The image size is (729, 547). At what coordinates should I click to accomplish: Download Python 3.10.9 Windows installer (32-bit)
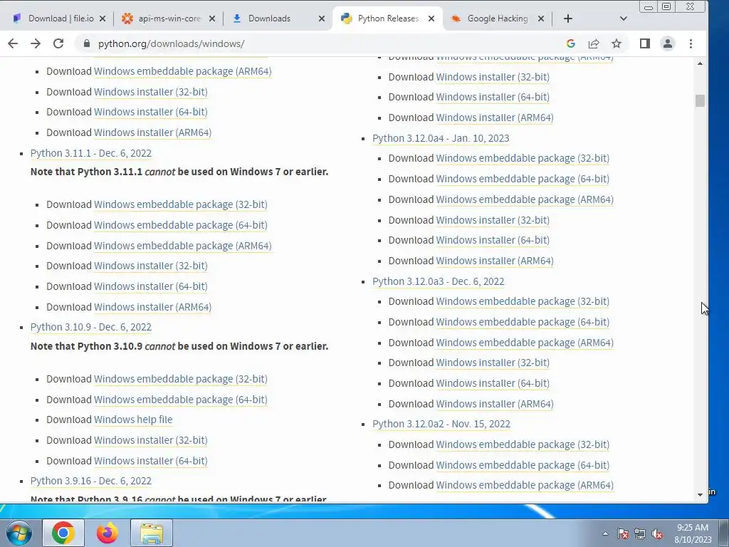pyautogui.click(x=151, y=440)
